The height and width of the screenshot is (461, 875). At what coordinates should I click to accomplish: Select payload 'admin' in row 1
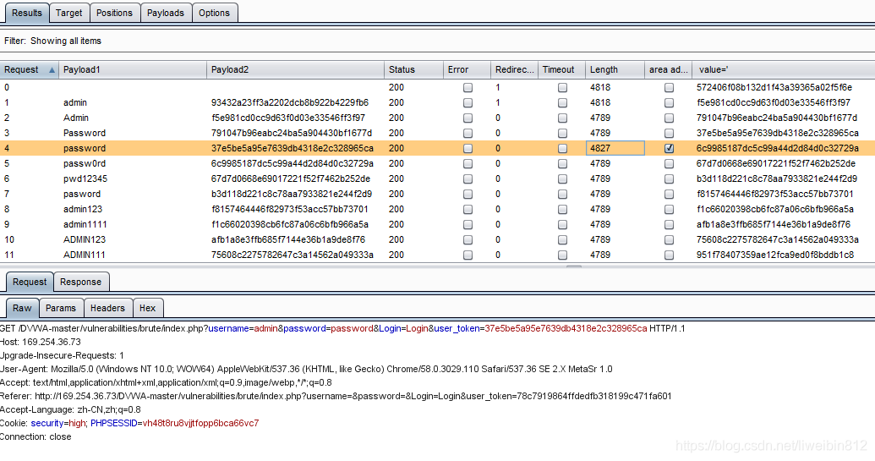point(74,102)
